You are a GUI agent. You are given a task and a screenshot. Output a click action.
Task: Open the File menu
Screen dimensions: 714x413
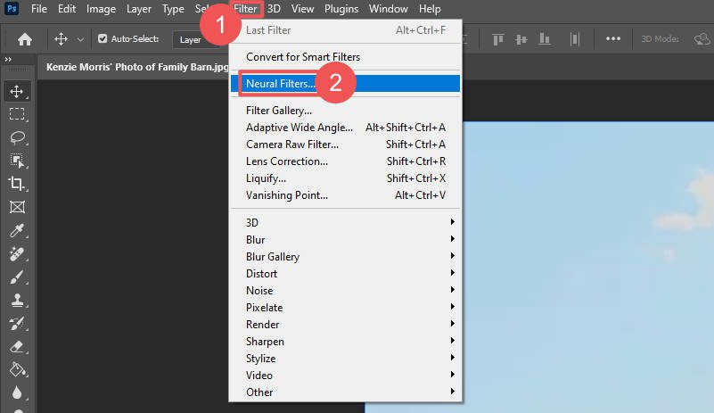click(39, 9)
